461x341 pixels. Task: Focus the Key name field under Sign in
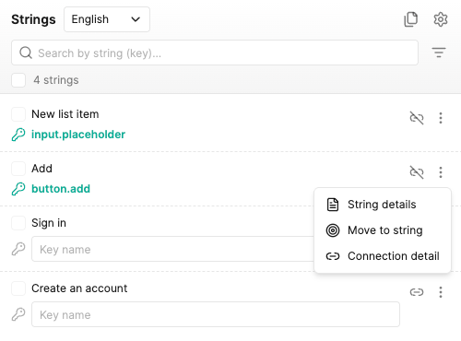point(173,249)
